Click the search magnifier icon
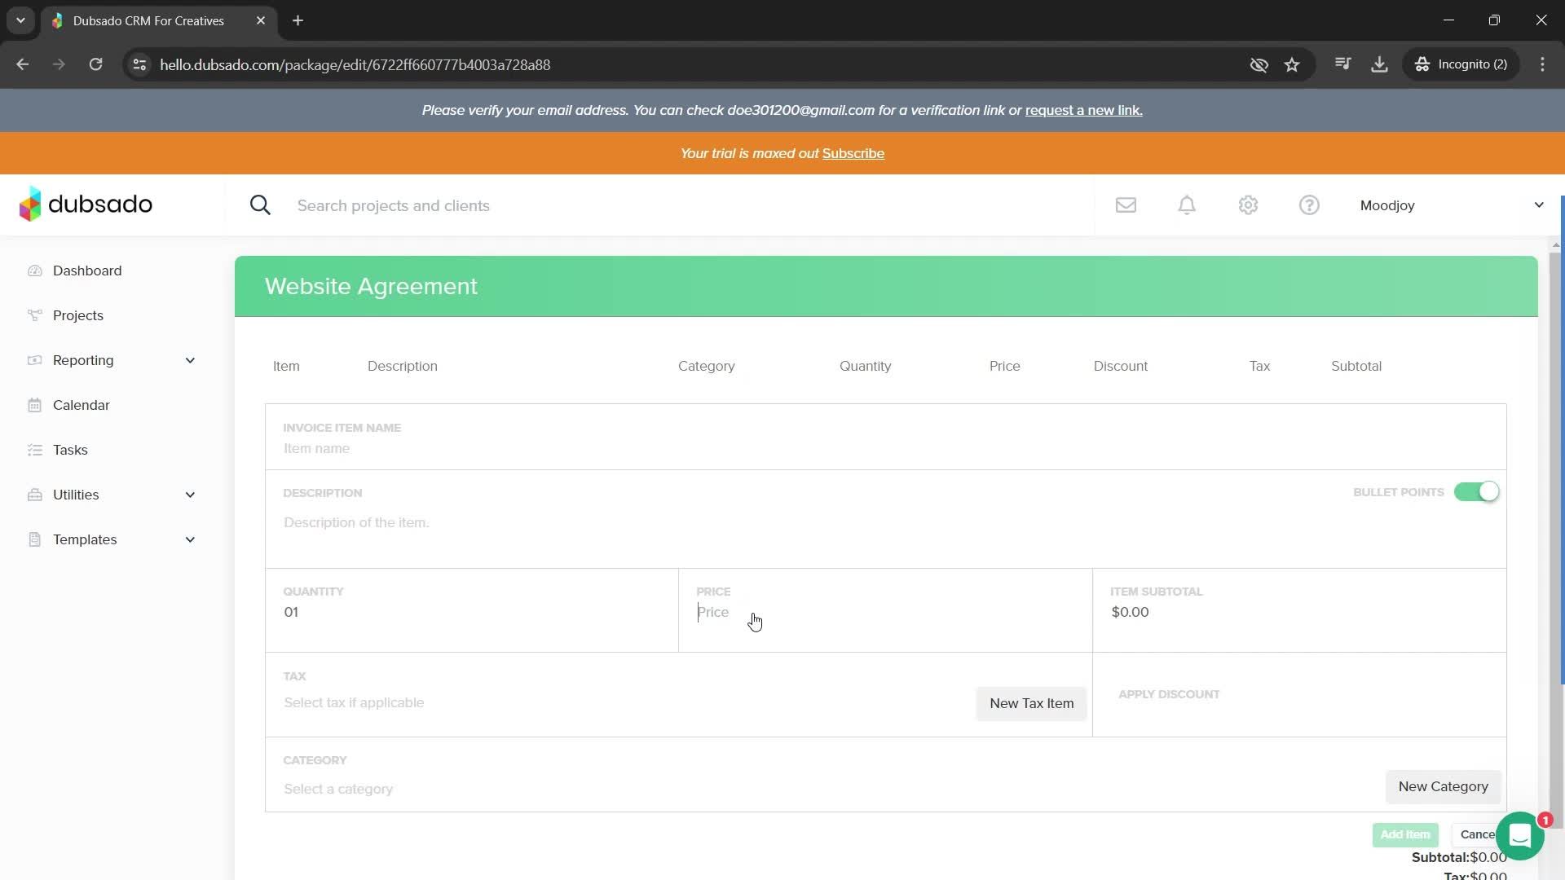1565x880 pixels. [x=260, y=205]
